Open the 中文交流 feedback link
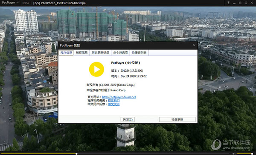The height and width of the screenshot is (155, 256). click(x=113, y=104)
